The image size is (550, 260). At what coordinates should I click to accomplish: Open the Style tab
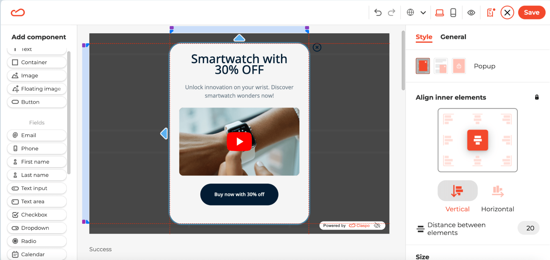(424, 37)
